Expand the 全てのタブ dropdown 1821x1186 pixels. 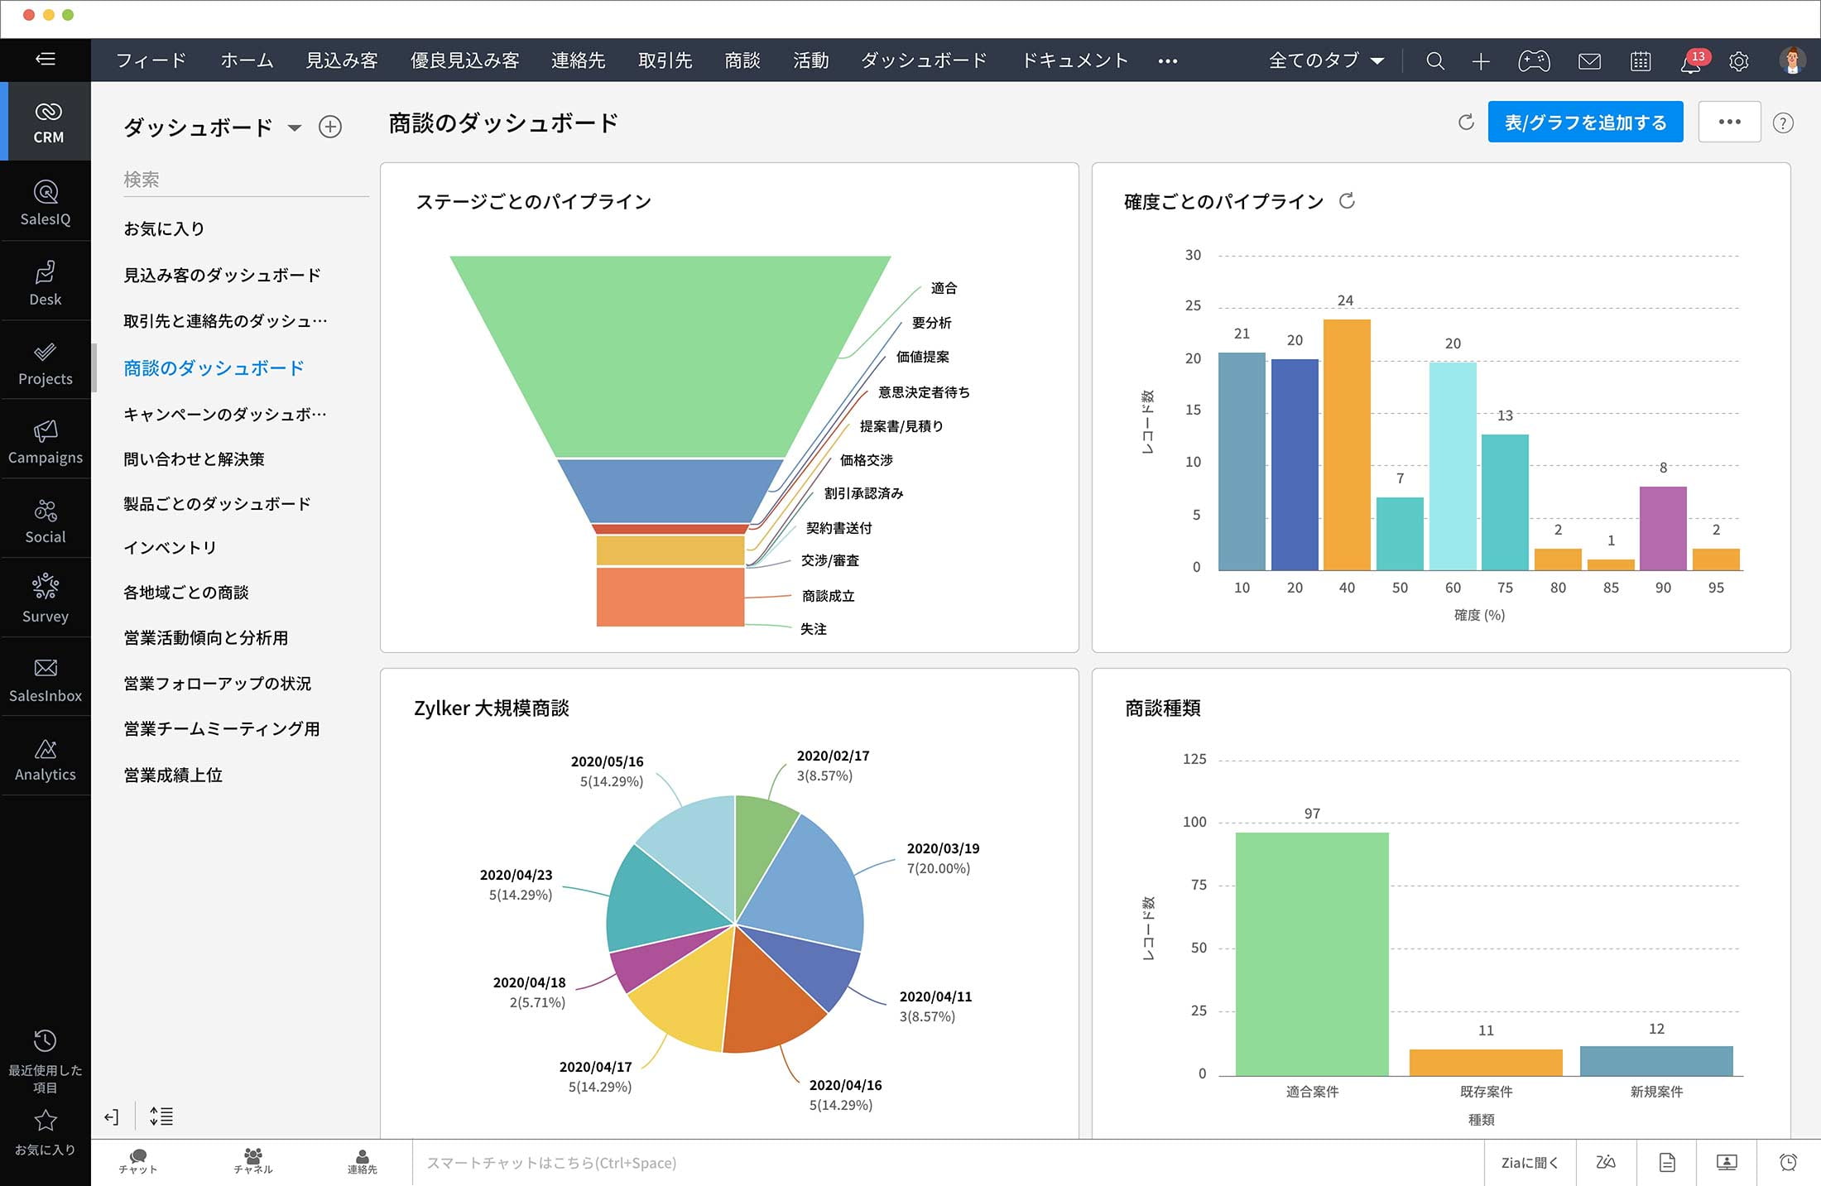coord(1326,60)
